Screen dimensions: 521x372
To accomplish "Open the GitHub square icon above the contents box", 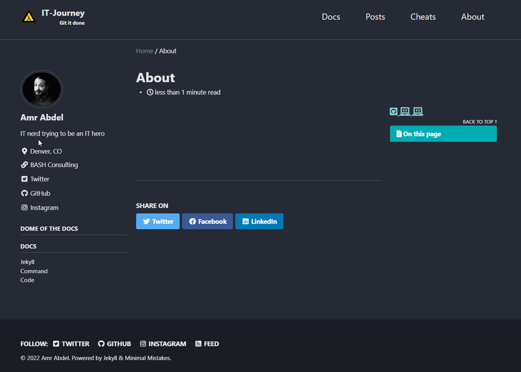I will 393,112.
